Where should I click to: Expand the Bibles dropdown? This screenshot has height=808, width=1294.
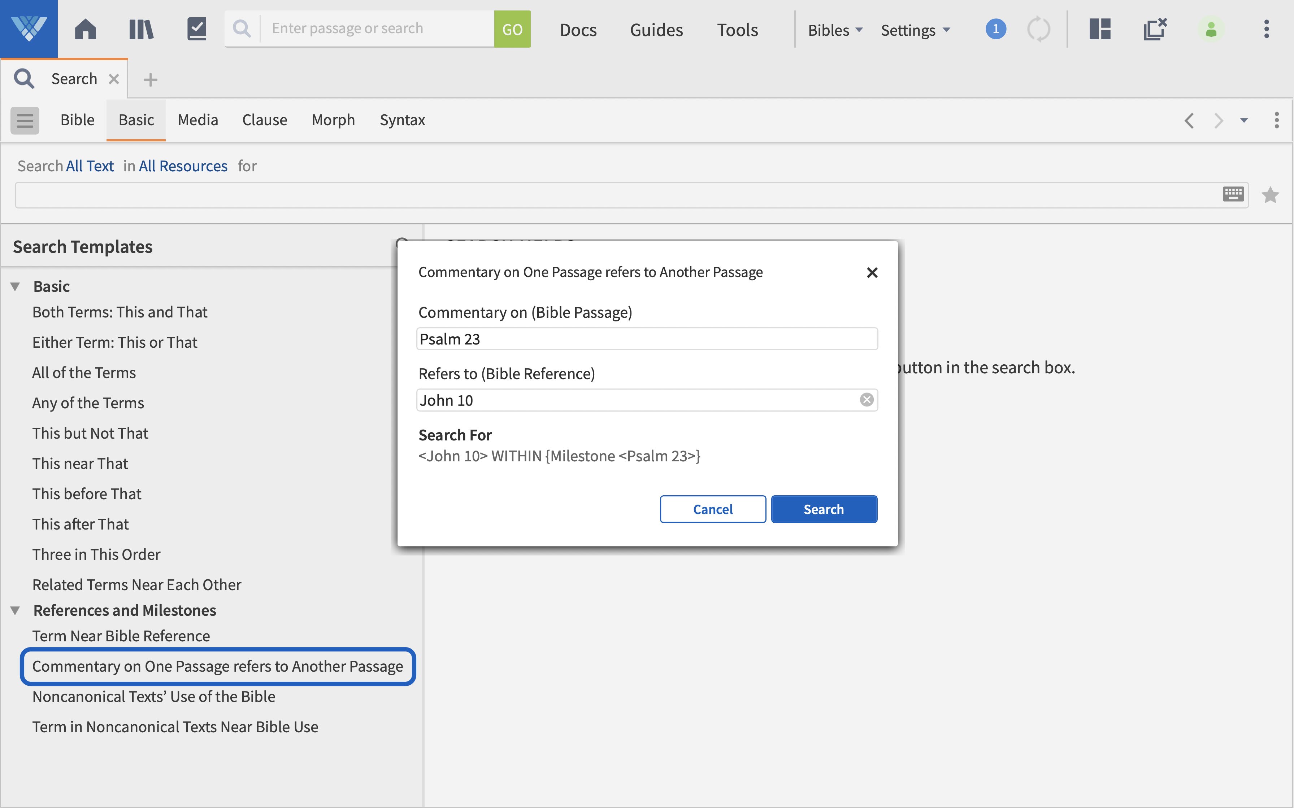tap(835, 30)
